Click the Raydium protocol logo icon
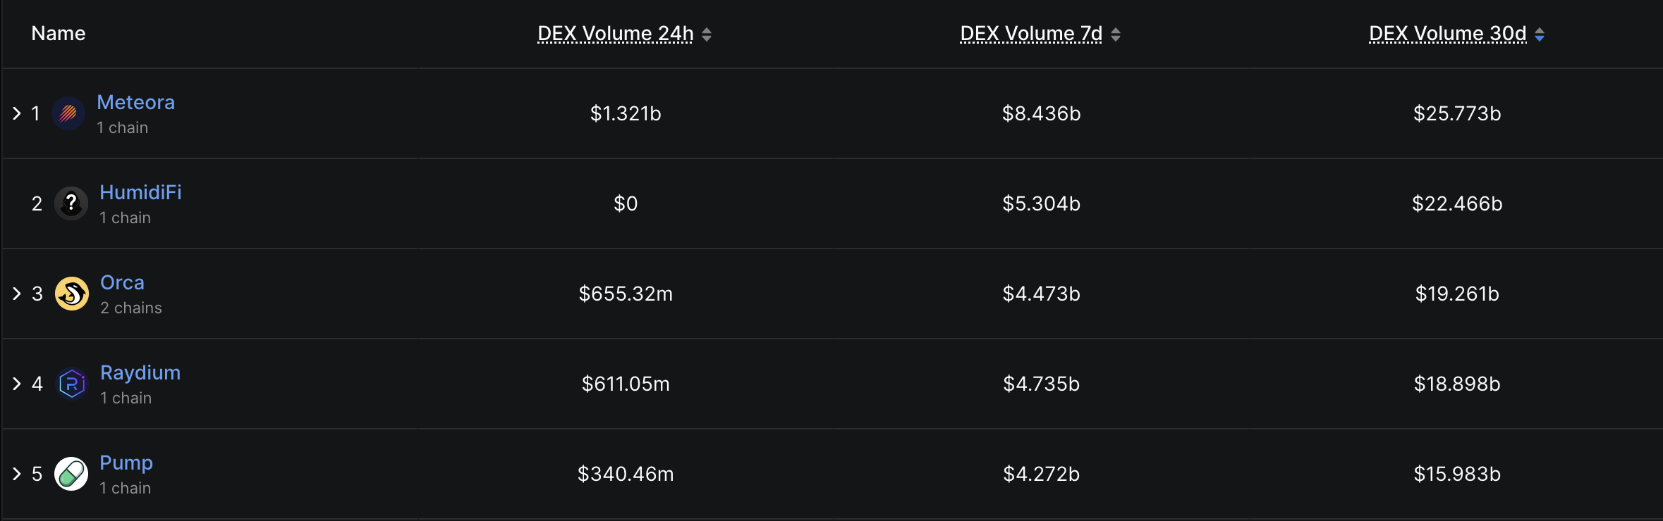 (72, 384)
